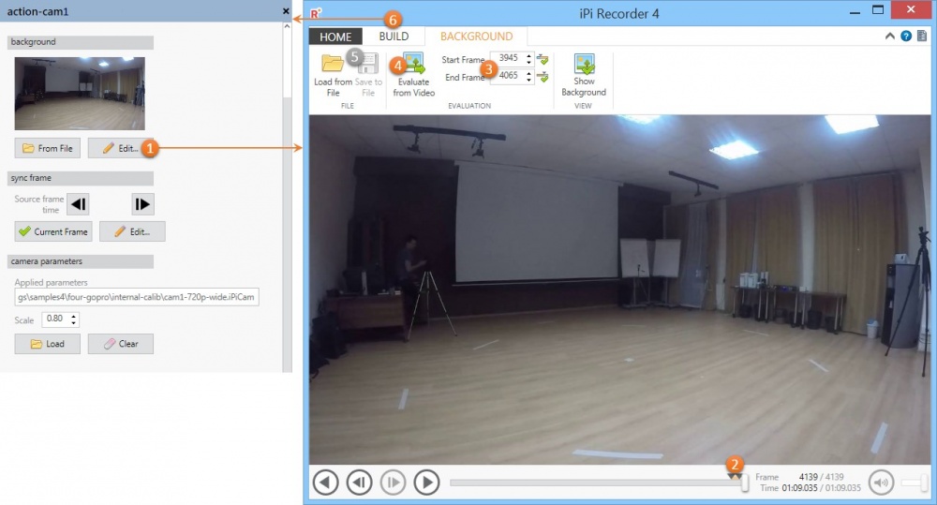Click Load from File in the ribbon

(x=333, y=76)
